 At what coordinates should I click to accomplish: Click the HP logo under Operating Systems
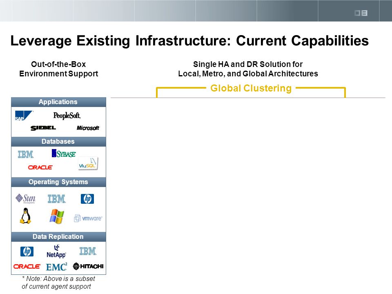point(87,199)
